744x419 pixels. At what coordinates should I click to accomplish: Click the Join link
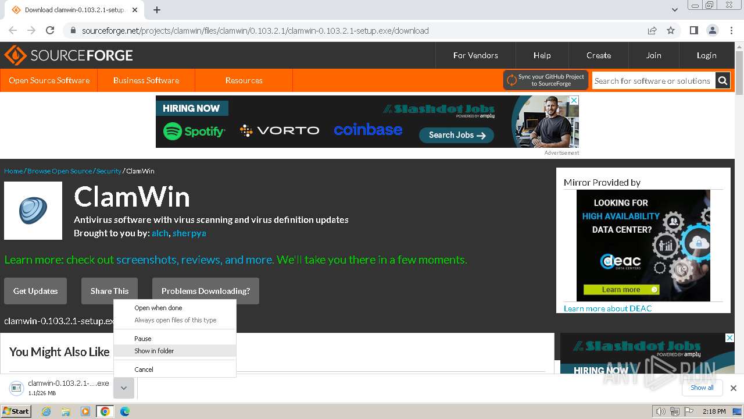(x=653, y=55)
